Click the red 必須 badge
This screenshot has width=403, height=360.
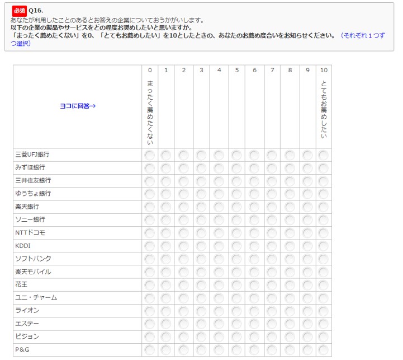[x=20, y=11]
